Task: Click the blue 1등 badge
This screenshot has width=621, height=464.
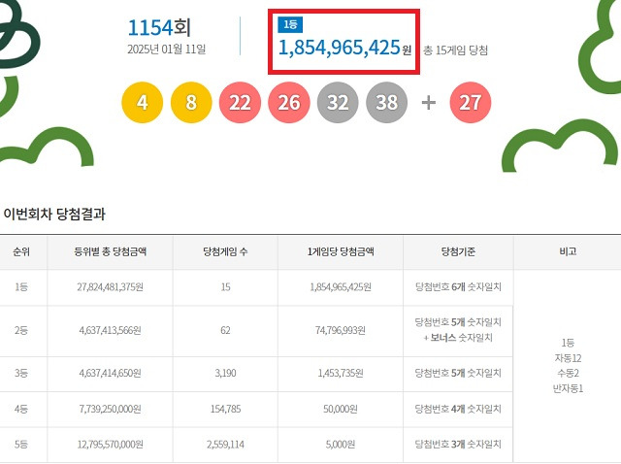Action: 290,25
